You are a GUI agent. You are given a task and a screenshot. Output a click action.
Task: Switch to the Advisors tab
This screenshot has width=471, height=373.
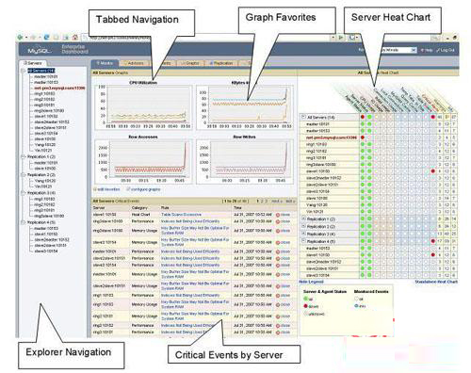(x=134, y=63)
